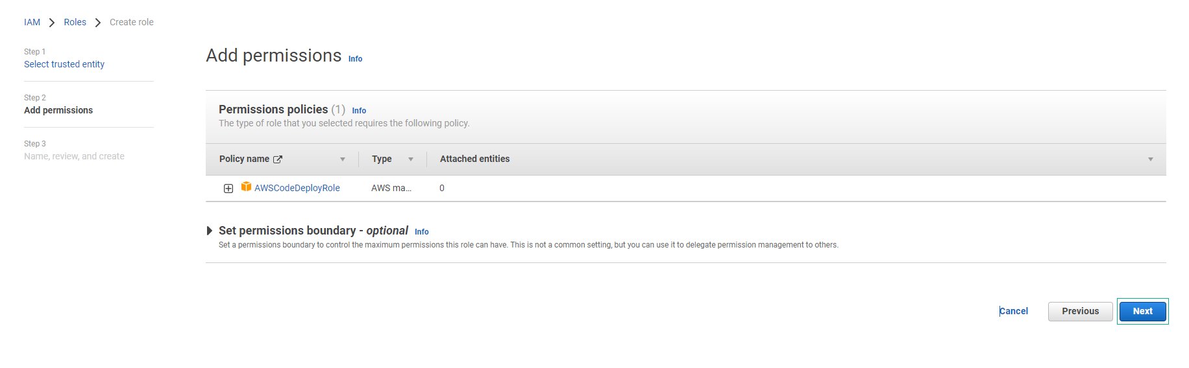Open the Type column sort arrow
This screenshot has width=1189, height=368.
411,159
